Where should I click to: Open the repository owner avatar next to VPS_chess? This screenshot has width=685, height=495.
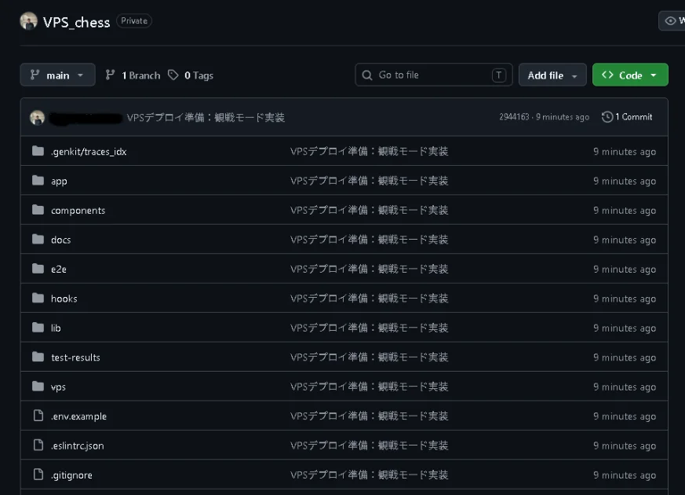28,21
